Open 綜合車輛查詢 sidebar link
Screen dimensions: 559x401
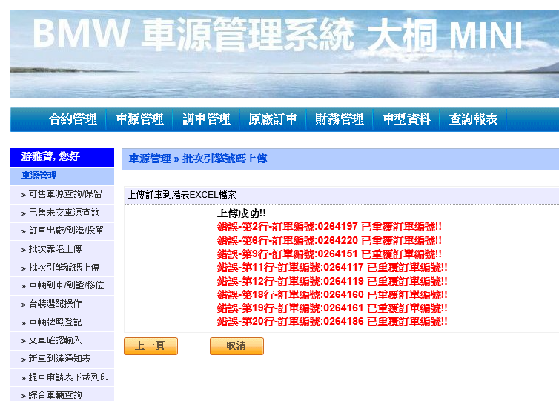(56, 395)
